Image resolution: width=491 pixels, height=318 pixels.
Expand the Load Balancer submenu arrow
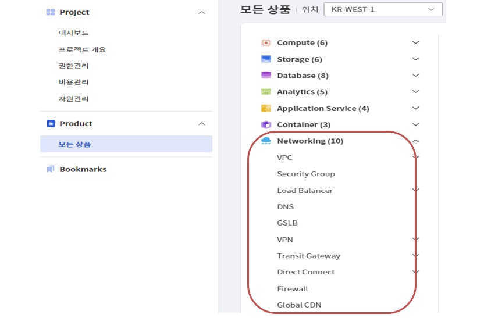tap(415, 190)
